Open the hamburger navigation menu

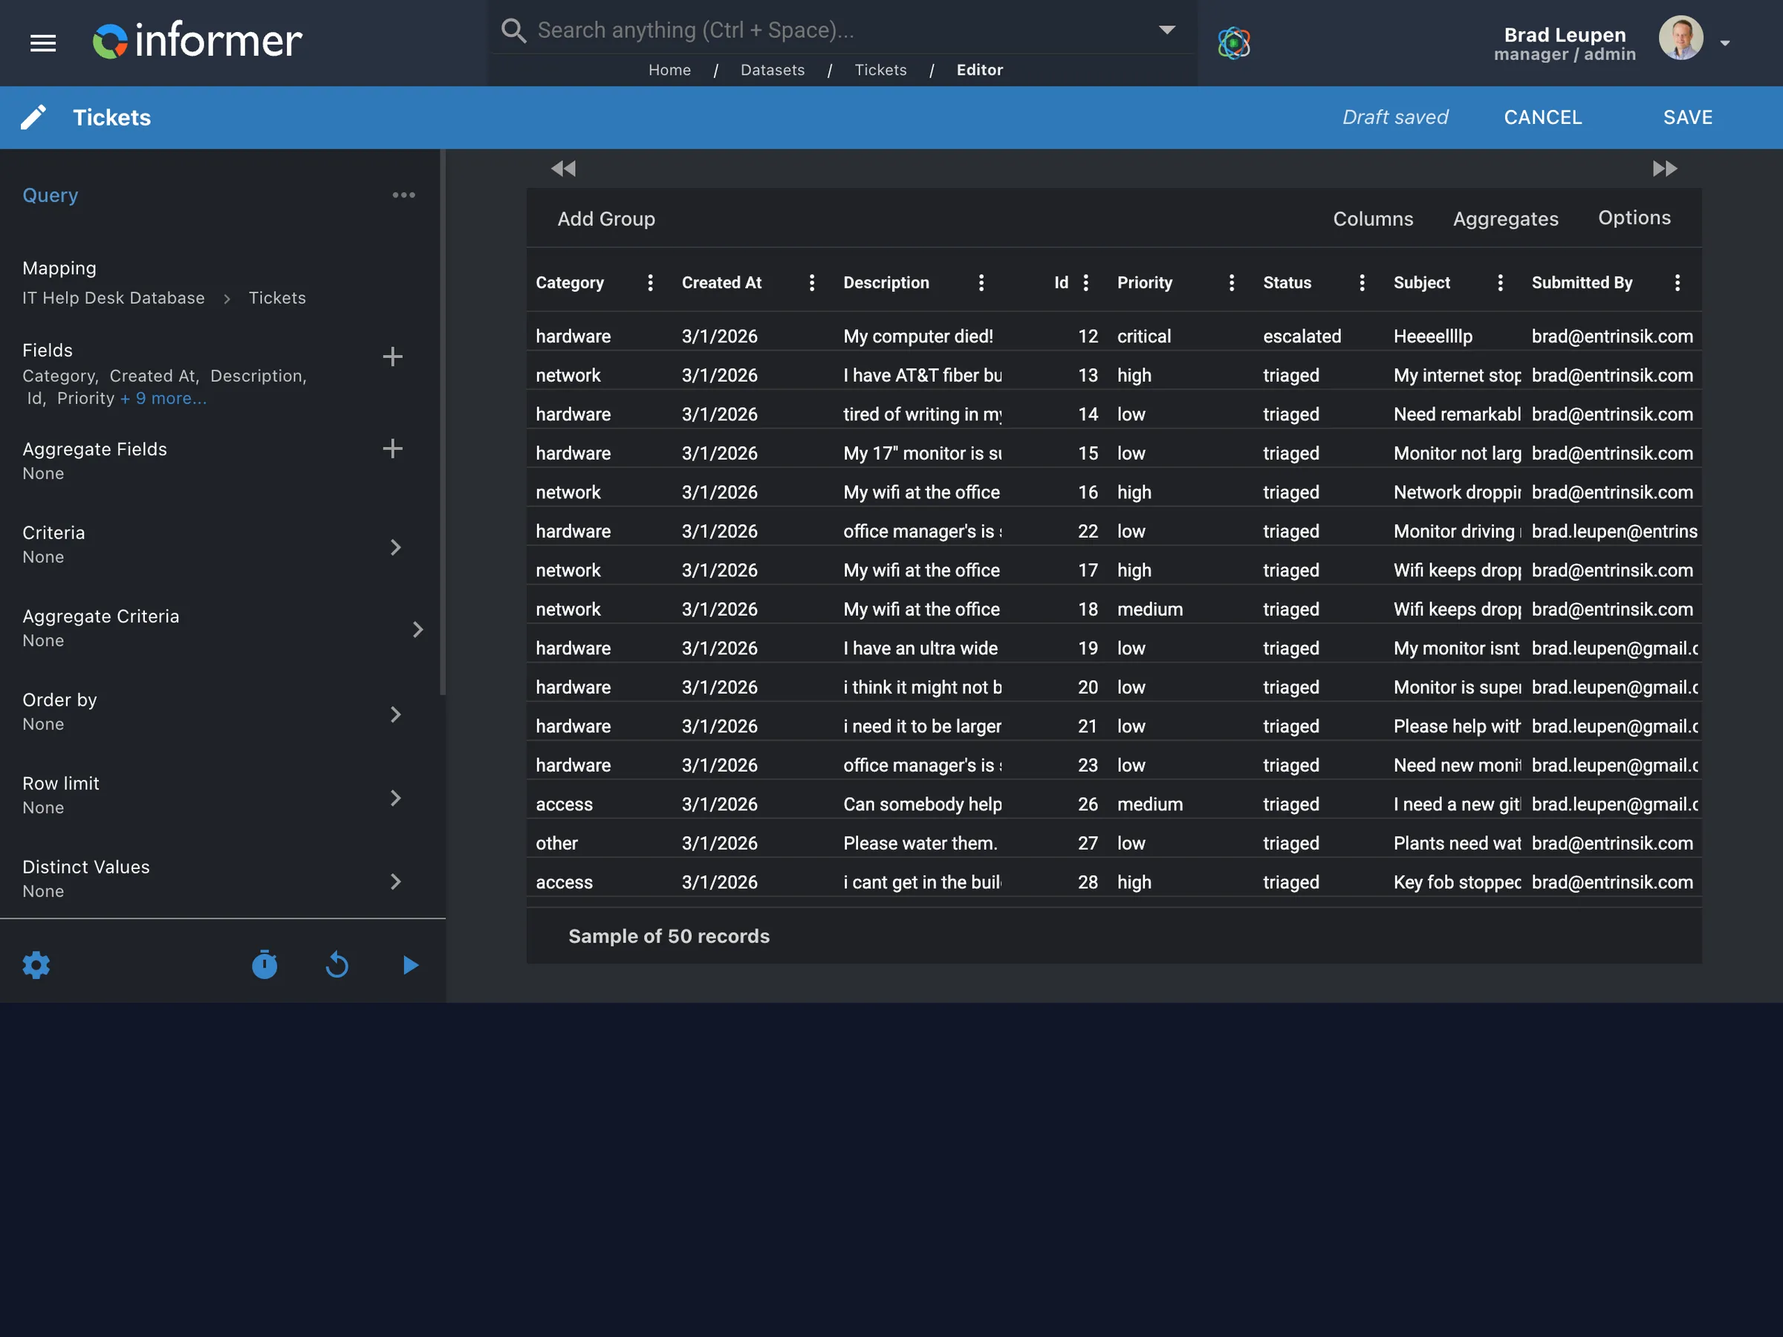[x=42, y=43]
